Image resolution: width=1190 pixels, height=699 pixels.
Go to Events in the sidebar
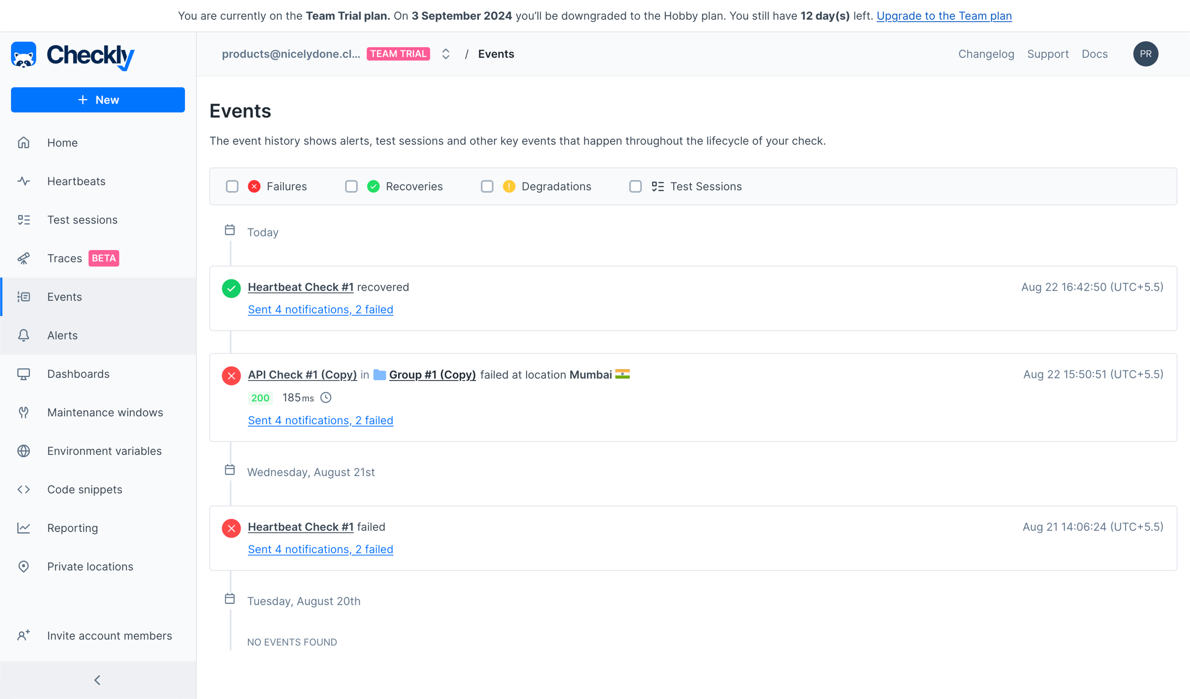click(98, 297)
